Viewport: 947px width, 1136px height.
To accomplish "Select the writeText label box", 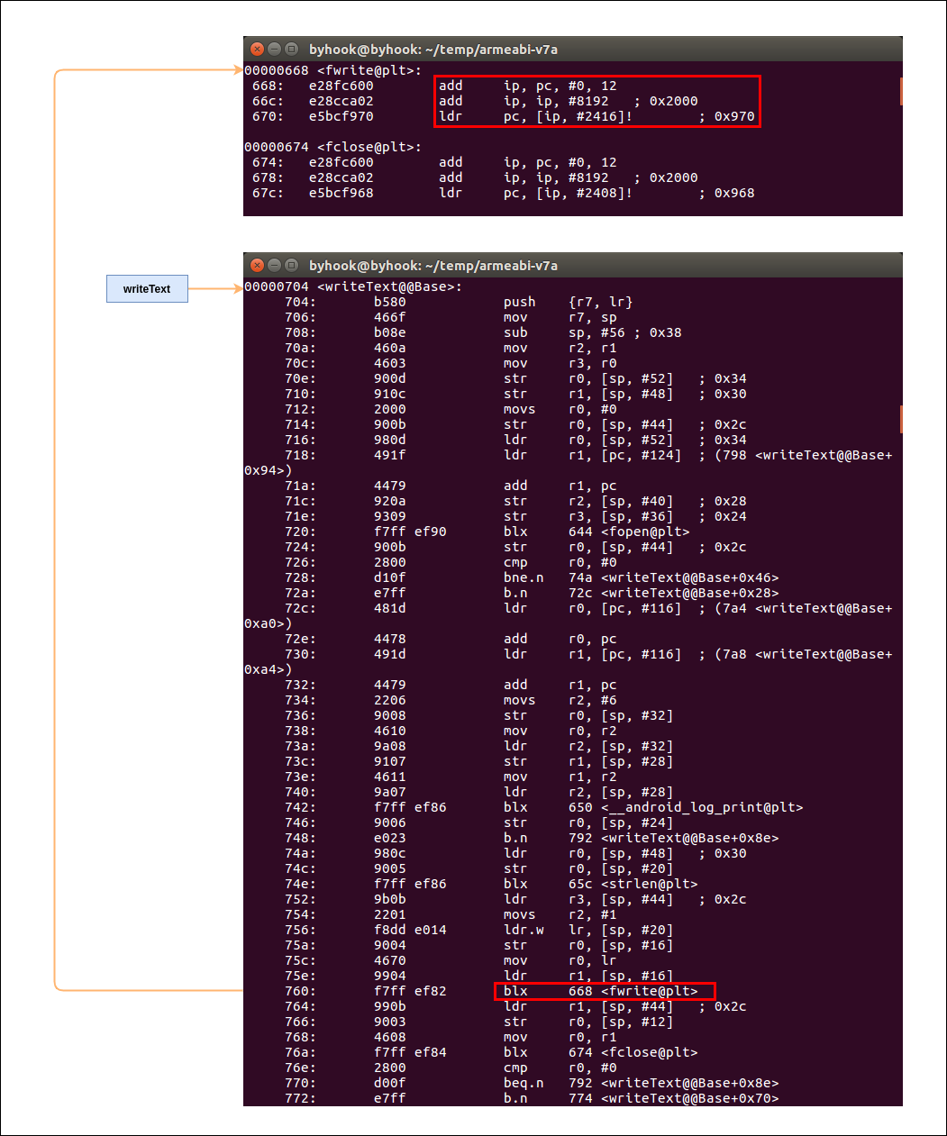I will [147, 288].
